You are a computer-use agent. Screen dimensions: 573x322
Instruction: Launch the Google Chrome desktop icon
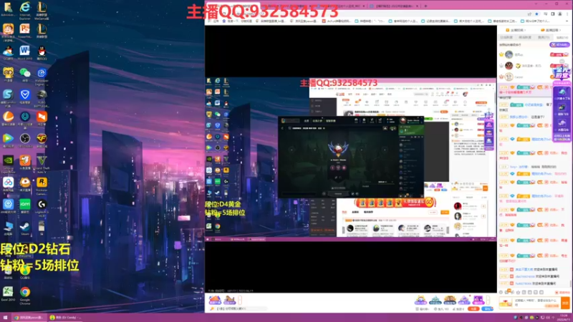coord(25,296)
